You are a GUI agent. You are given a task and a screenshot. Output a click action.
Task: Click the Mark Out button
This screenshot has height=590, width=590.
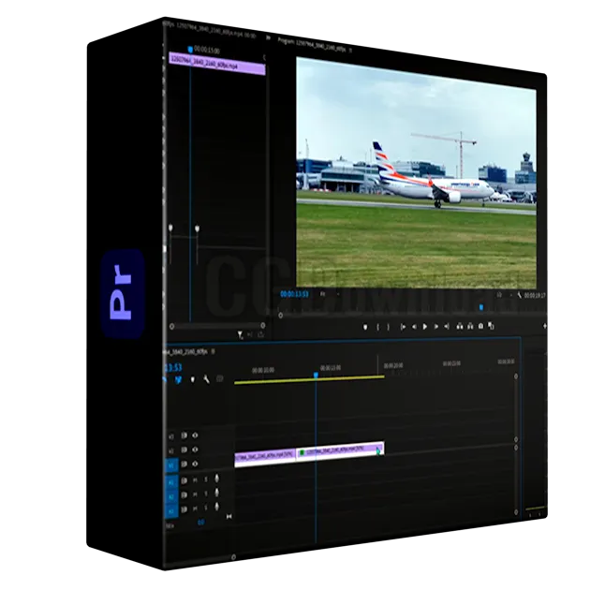[x=389, y=327]
